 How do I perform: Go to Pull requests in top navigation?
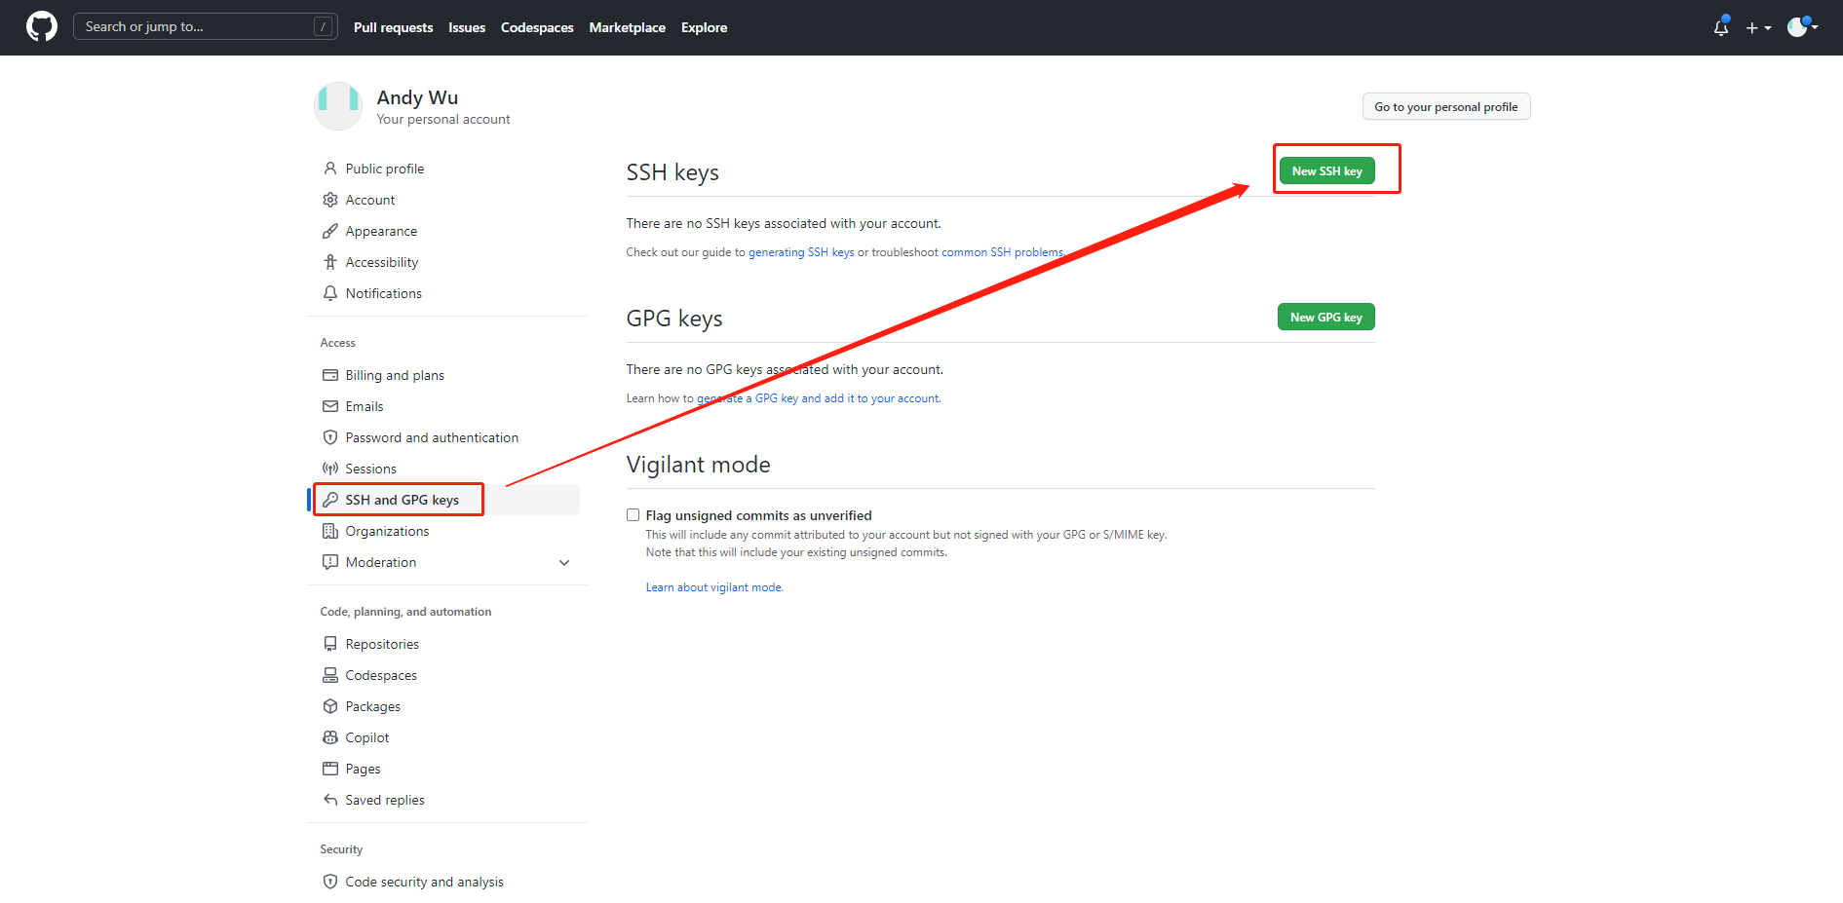pyautogui.click(x=393, y=27)
